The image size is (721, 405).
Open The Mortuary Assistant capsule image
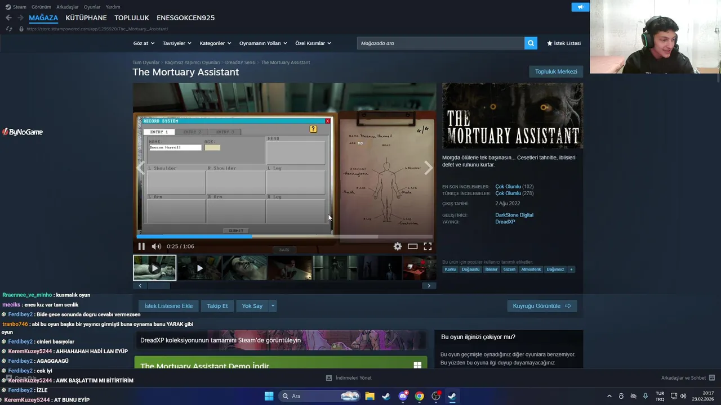[x=513, y=116]
